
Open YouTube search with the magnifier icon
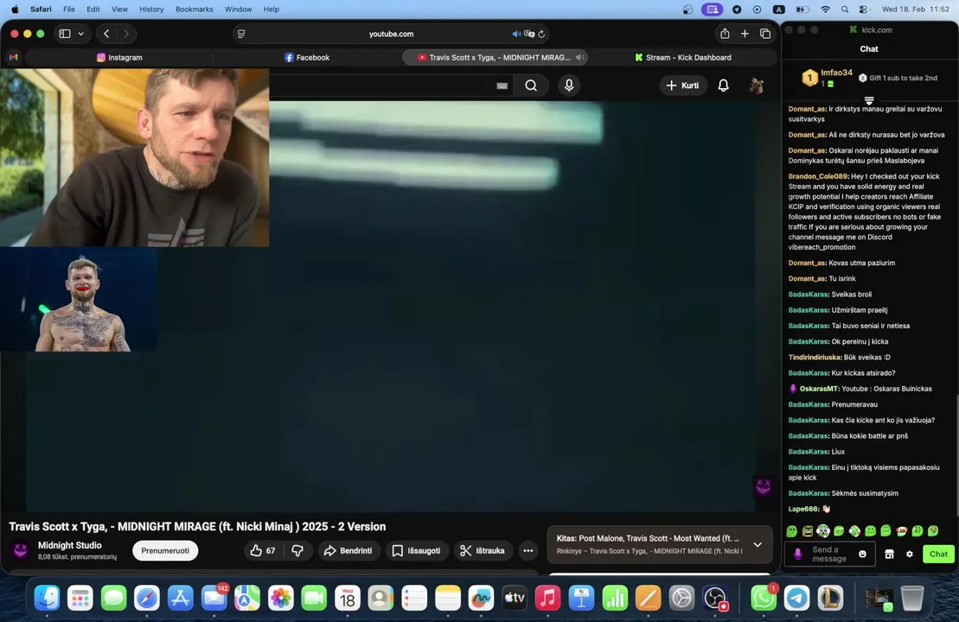pos(531,86)
